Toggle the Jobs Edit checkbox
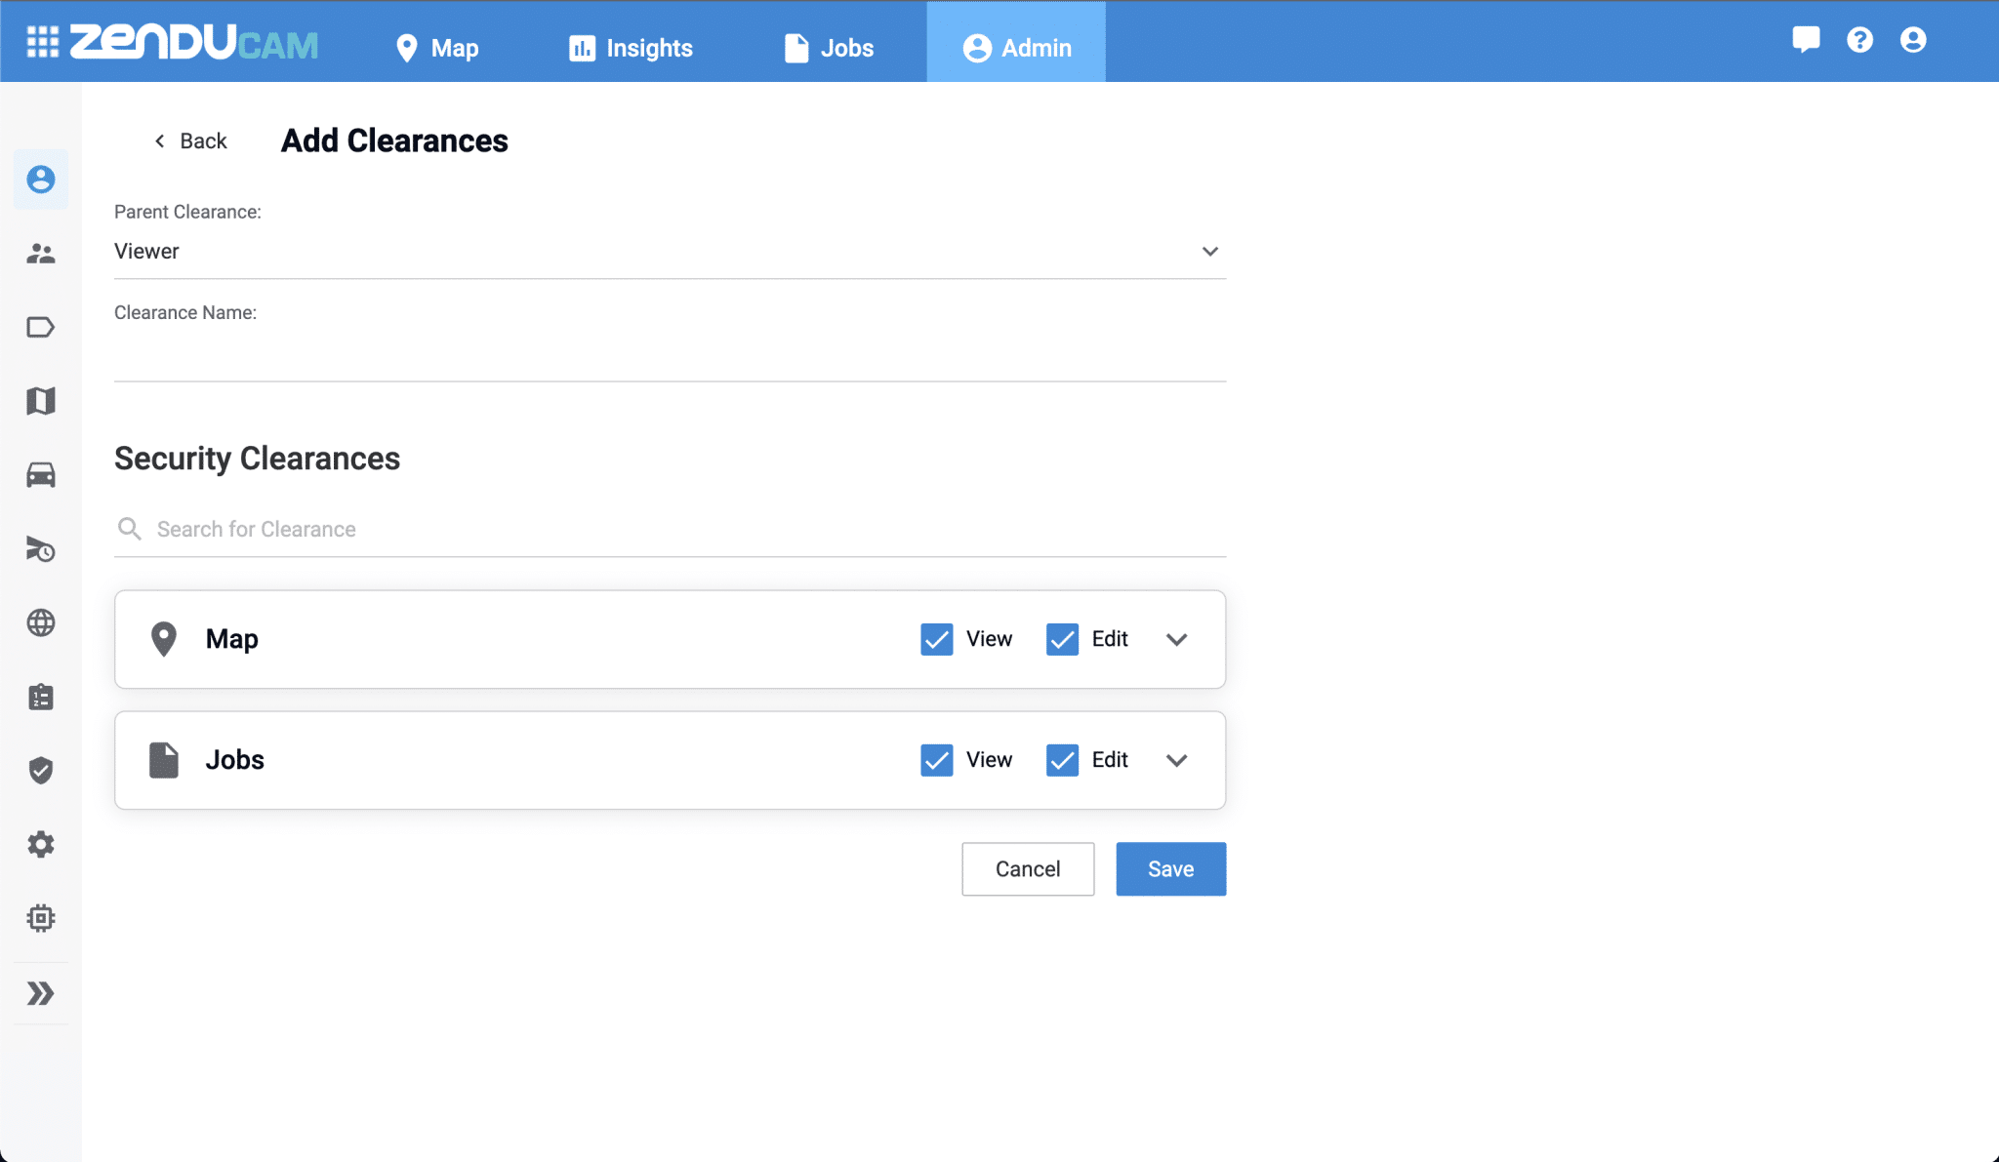The width and height of the screenshot is (1999, 1162). [1062, 760]
